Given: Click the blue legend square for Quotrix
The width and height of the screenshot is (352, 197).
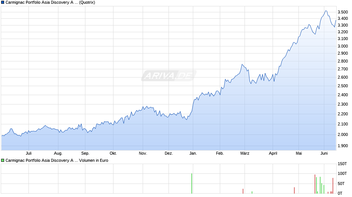Looking at the screenshot, I should tap(3, 3).
